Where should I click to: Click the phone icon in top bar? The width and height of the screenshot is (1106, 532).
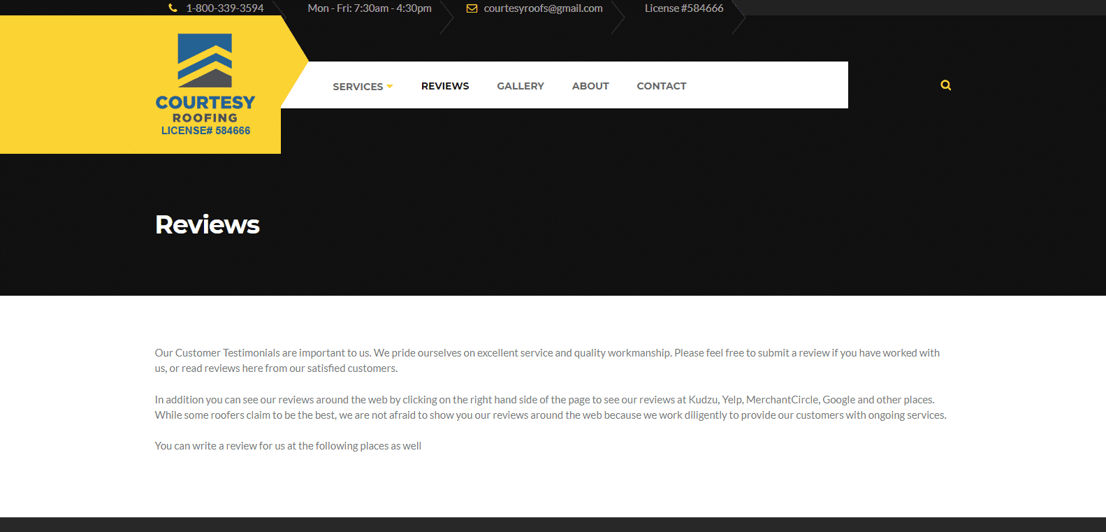tap(173, 8)
